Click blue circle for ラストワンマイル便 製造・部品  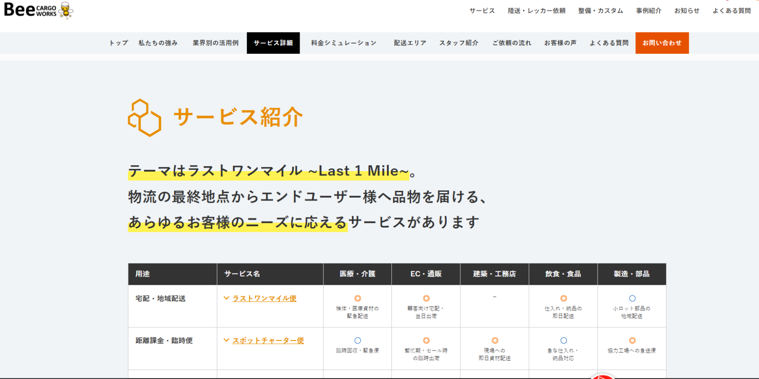[x=632, y=299]
